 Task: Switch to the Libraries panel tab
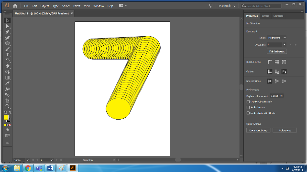[x=278, y=16]
